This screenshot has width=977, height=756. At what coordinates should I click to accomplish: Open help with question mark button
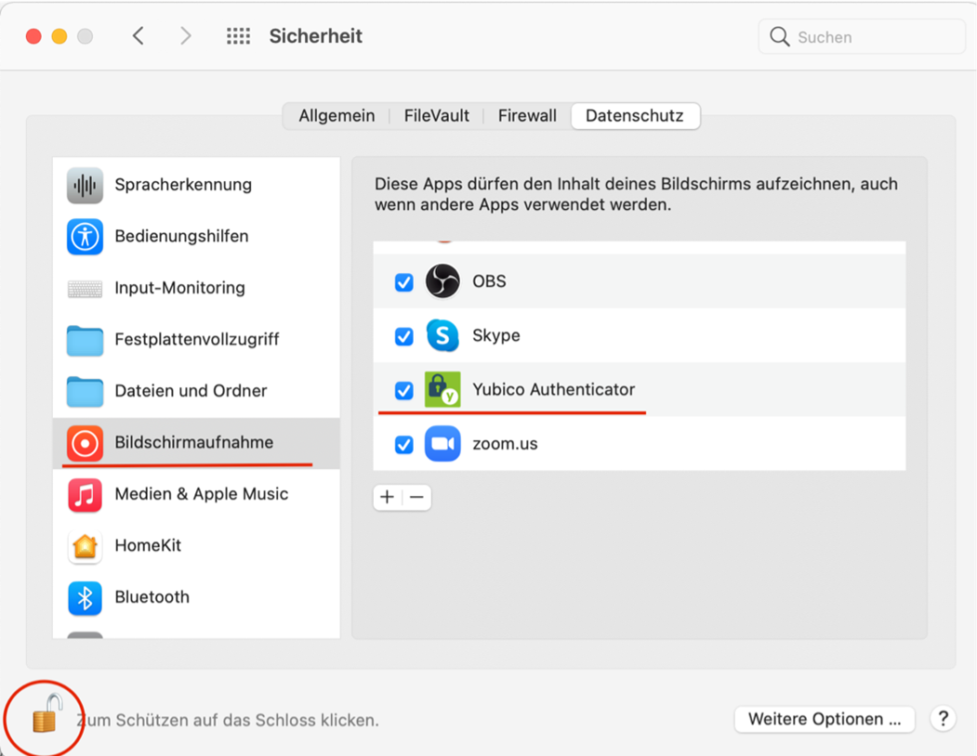tap(943, 719)
